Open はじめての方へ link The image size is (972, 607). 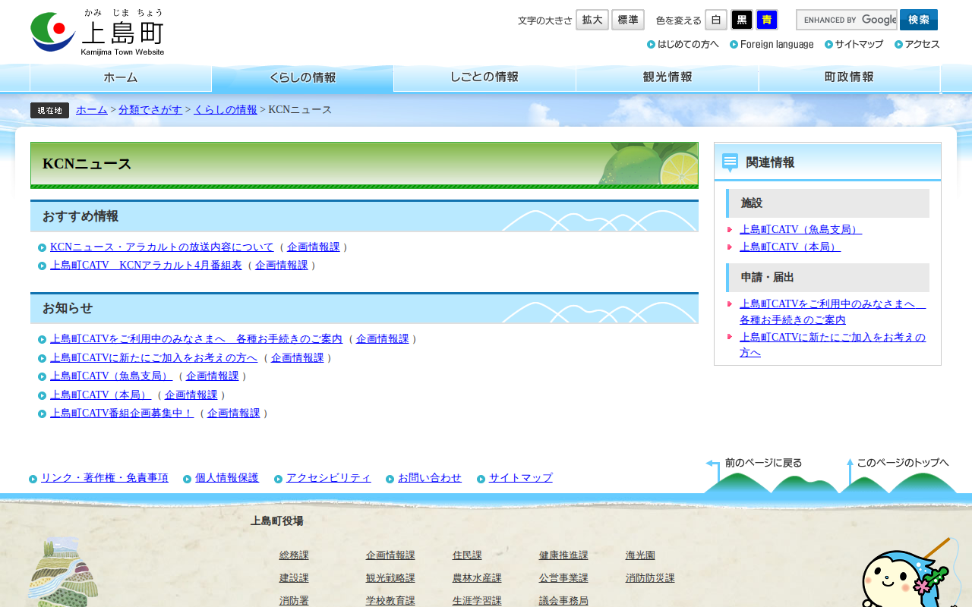[x=683, y=44]
